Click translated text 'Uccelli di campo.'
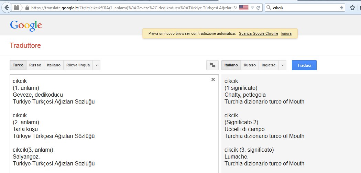 click(245, 129)
